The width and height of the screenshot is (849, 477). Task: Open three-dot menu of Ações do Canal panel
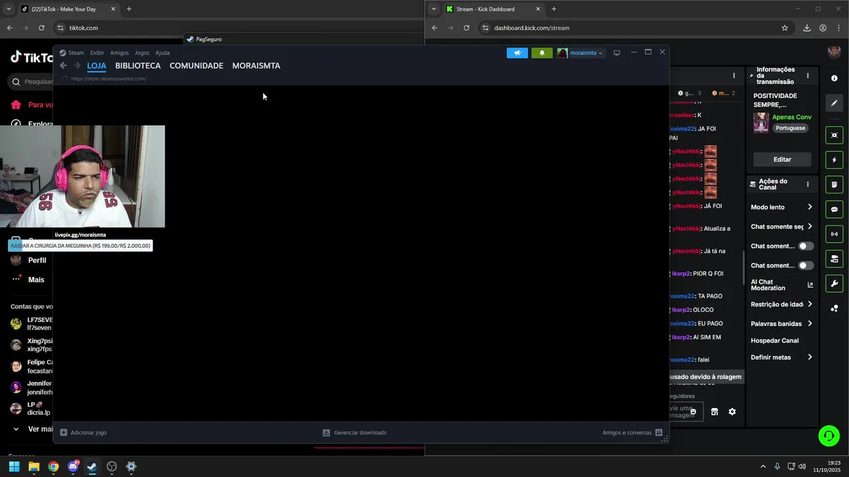pos(807,184)
